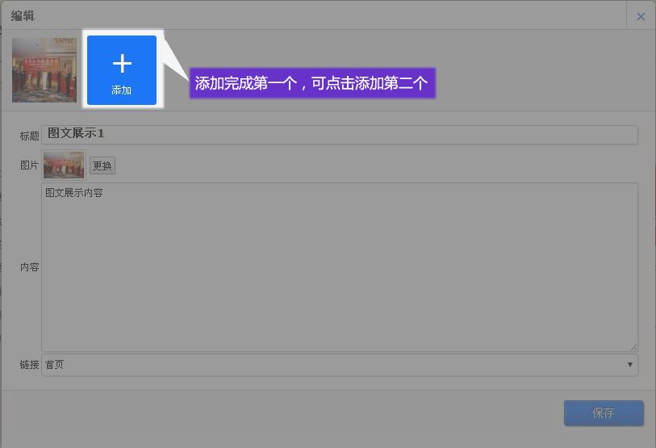
Task: Click the 图片 field label
Action: point(30,165)
